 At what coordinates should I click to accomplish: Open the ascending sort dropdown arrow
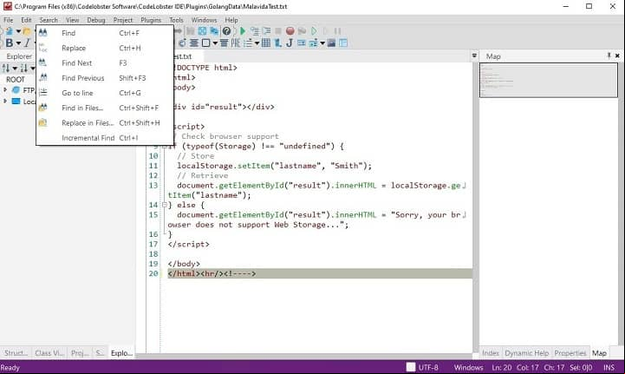[15, 69]
